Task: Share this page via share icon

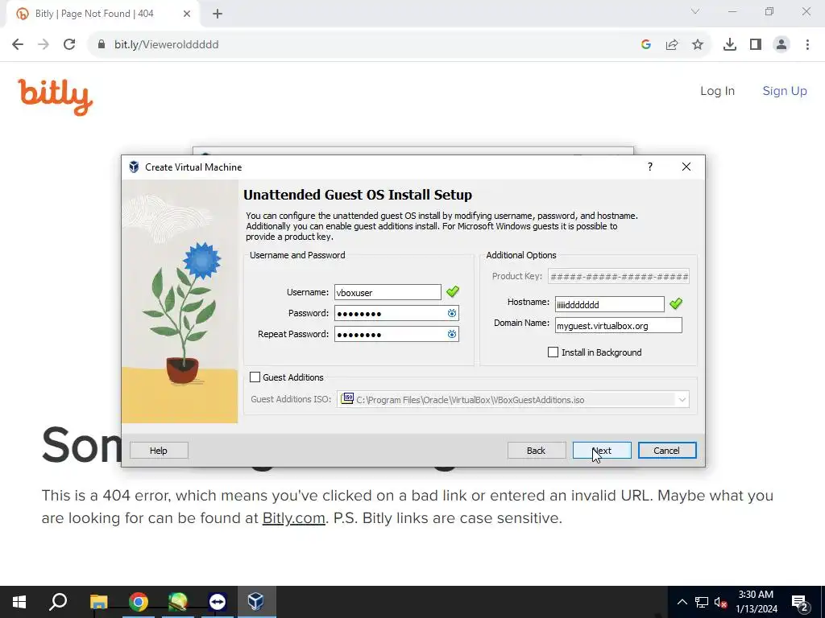Action: [x=672, y=45]
